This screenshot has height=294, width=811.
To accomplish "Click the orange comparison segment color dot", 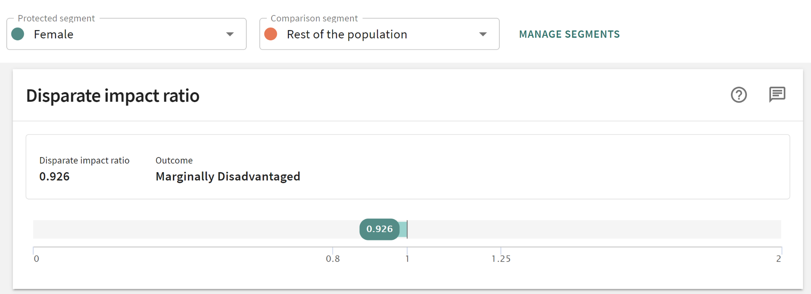I will 271,34.
